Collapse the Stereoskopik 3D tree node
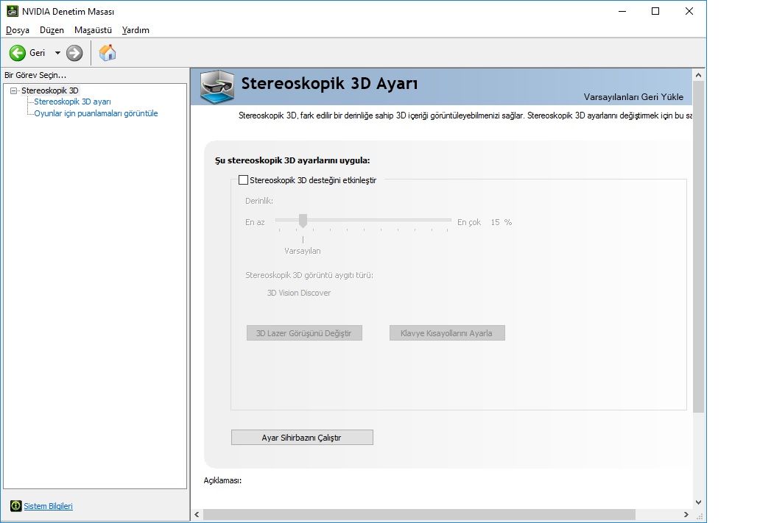760x523 pixels. tap(13, 90)
